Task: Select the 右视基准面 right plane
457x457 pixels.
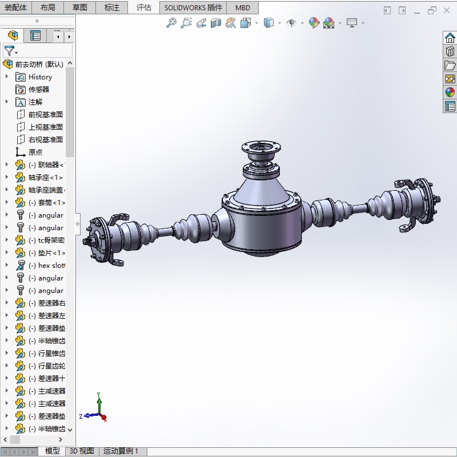Action: (46, 139)
